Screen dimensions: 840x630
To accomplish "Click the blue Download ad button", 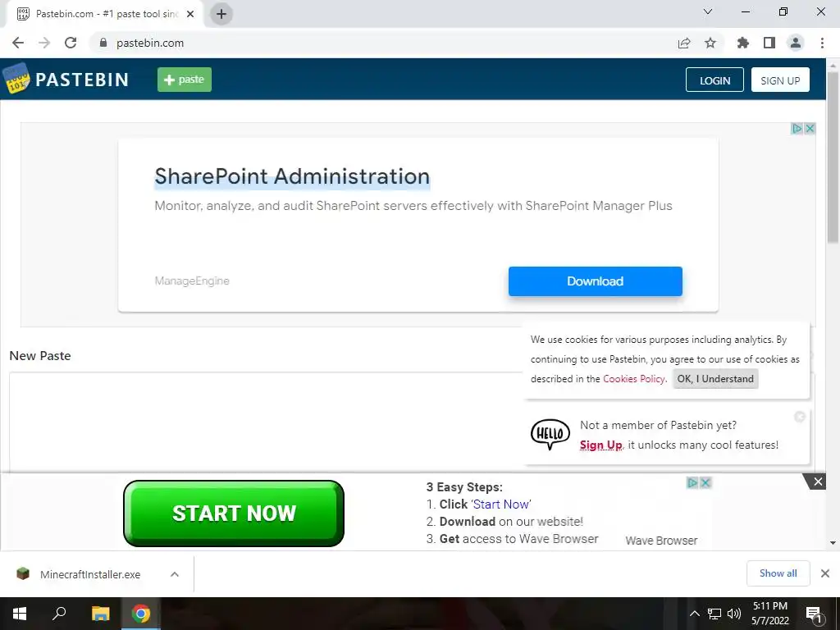I will point(596,281).
